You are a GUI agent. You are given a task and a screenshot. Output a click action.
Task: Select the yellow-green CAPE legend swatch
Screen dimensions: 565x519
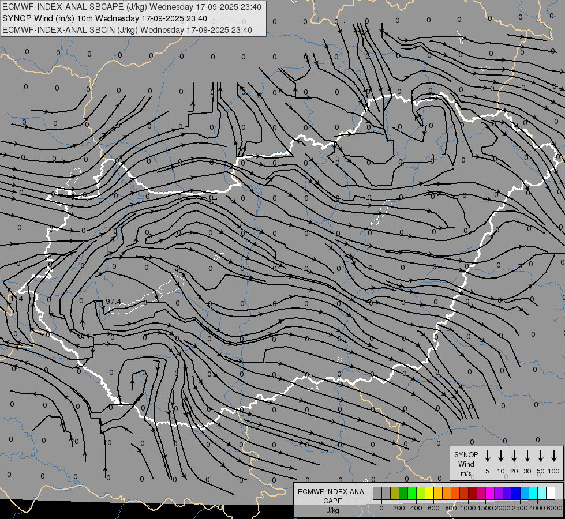click(x=421, y=493)
